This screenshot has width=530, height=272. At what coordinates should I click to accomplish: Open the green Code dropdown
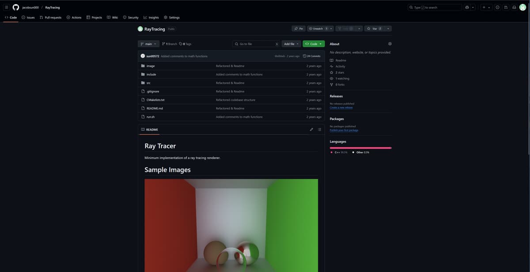(x=313, y=44)
